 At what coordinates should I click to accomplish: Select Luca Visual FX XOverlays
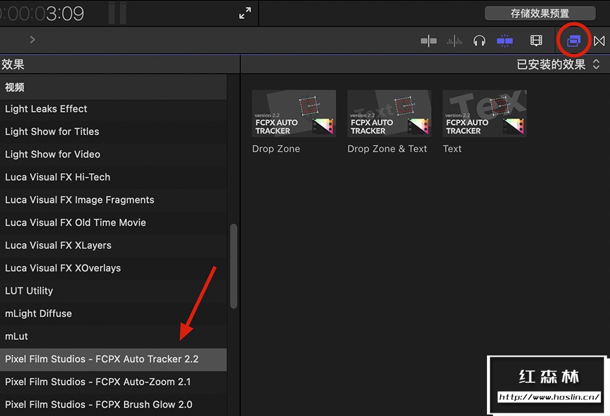pyautogui.click(x=113, y=268)
